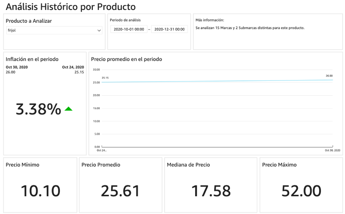Click the Precio promedio en el periodo heading

click(126, 59)
